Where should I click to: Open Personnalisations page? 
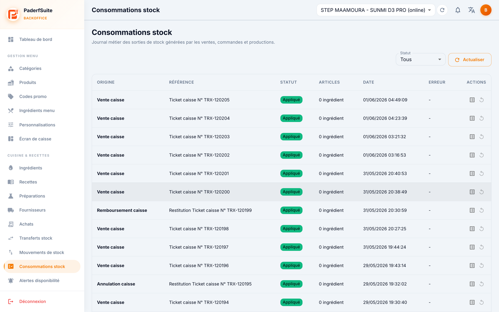(42, 125)
